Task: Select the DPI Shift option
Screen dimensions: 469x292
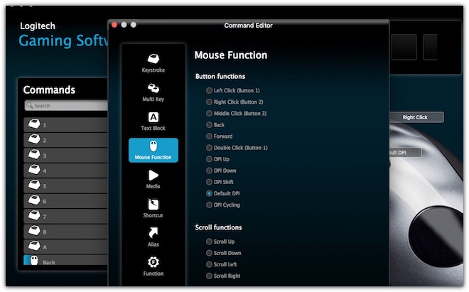Action: tap(209, 182)
